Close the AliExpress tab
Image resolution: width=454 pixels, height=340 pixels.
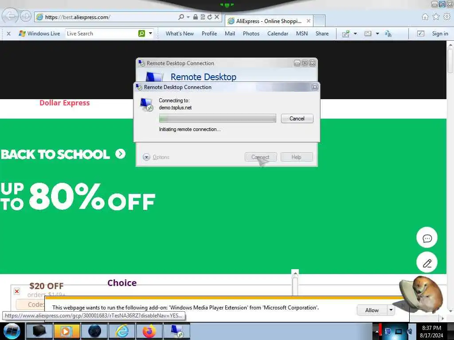pyautogui.click(x=309, y=21)
